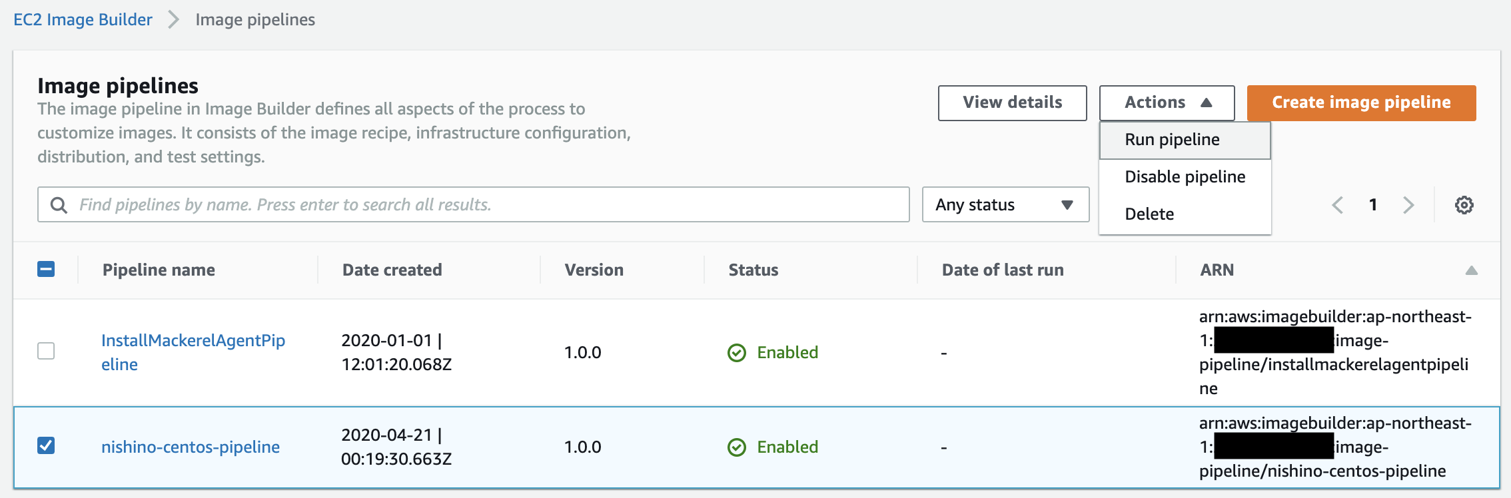Click the View details button

[1012, 103]
